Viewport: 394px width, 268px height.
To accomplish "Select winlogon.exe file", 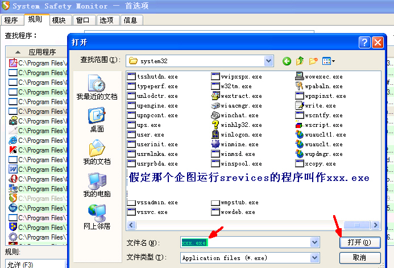I will [x=237, y=135].
